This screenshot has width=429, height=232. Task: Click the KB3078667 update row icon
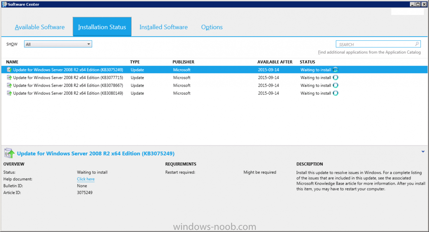point(9,86)
